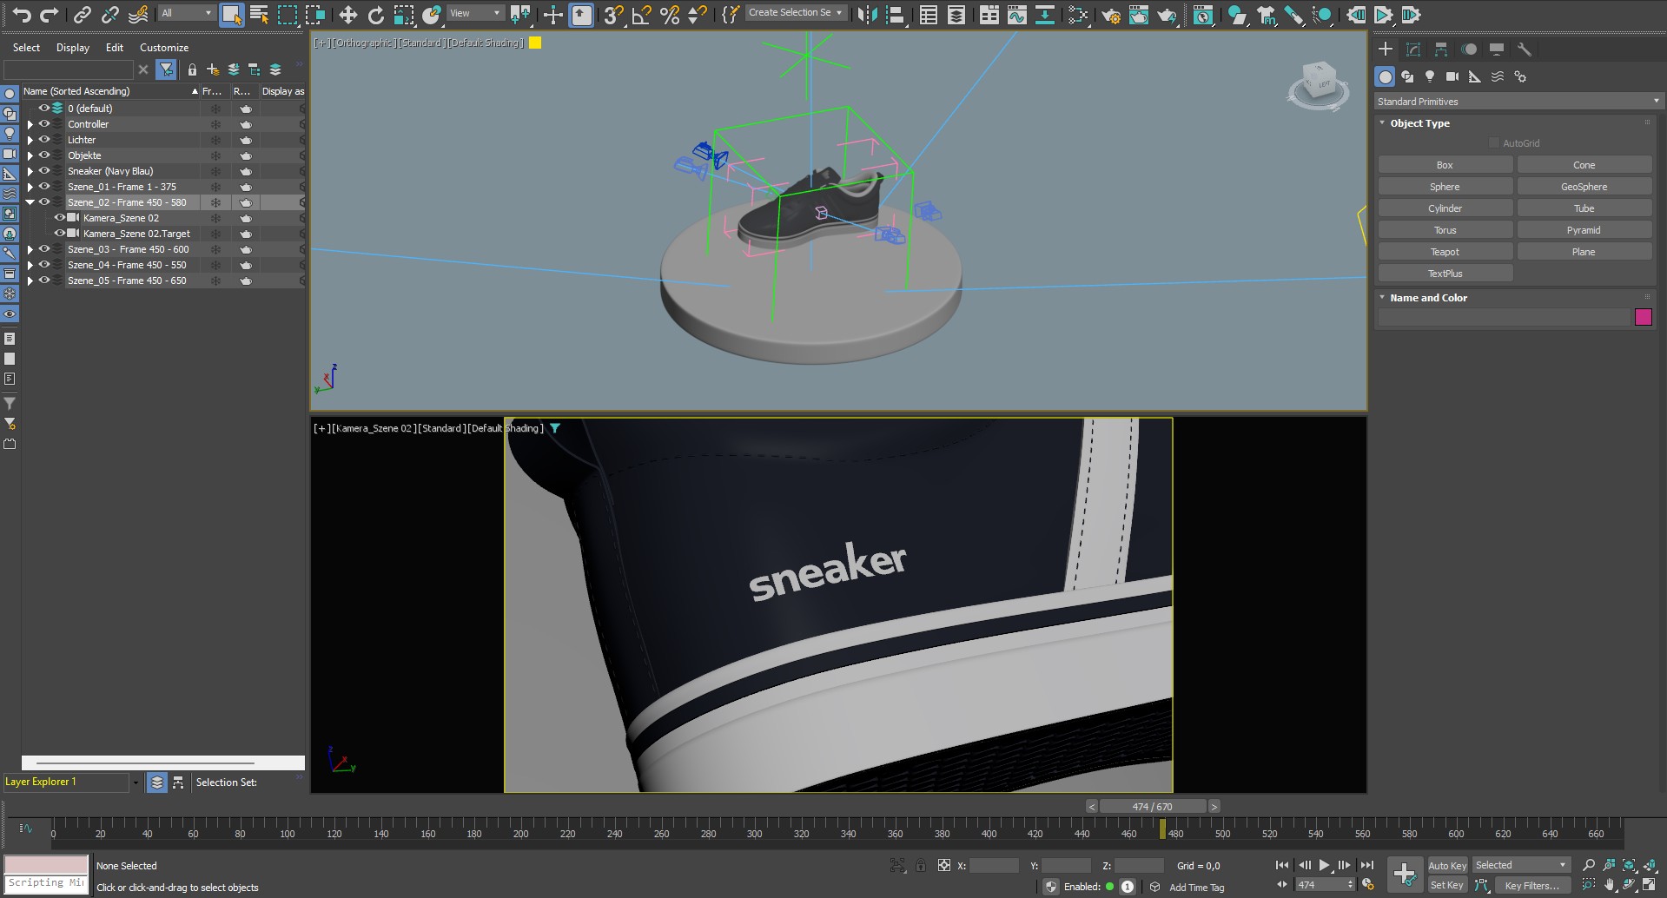Open the Display menu in Scene Explorer
The image size is (1667, 898).
73,48
